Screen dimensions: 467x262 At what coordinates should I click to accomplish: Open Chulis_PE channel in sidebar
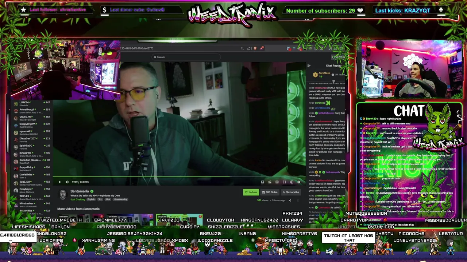(31, 118)
